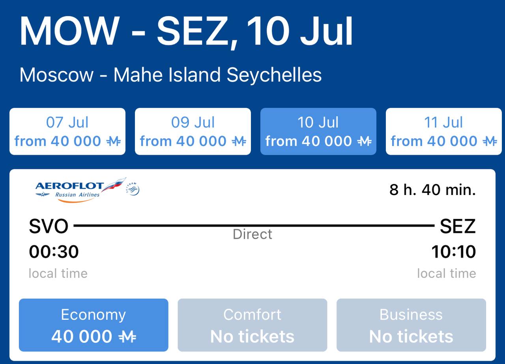Click the miles symbol in the Economy price
This screenshot has height=364, width=505.
click(x=127, y=337)
